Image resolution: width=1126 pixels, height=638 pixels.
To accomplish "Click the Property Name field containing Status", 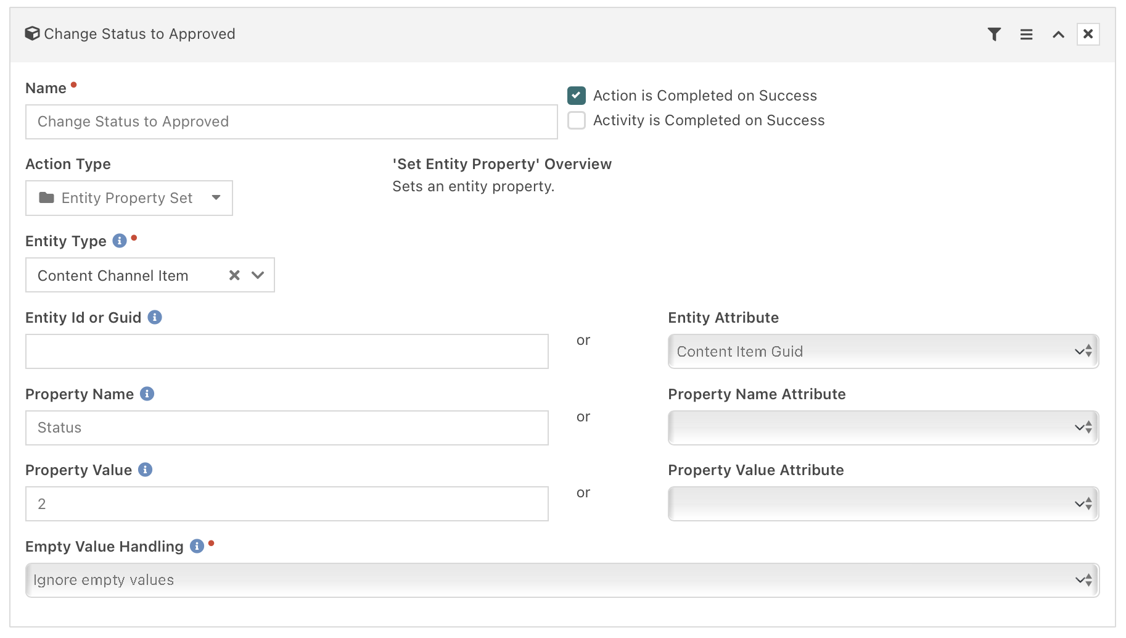I will point(287,428).
